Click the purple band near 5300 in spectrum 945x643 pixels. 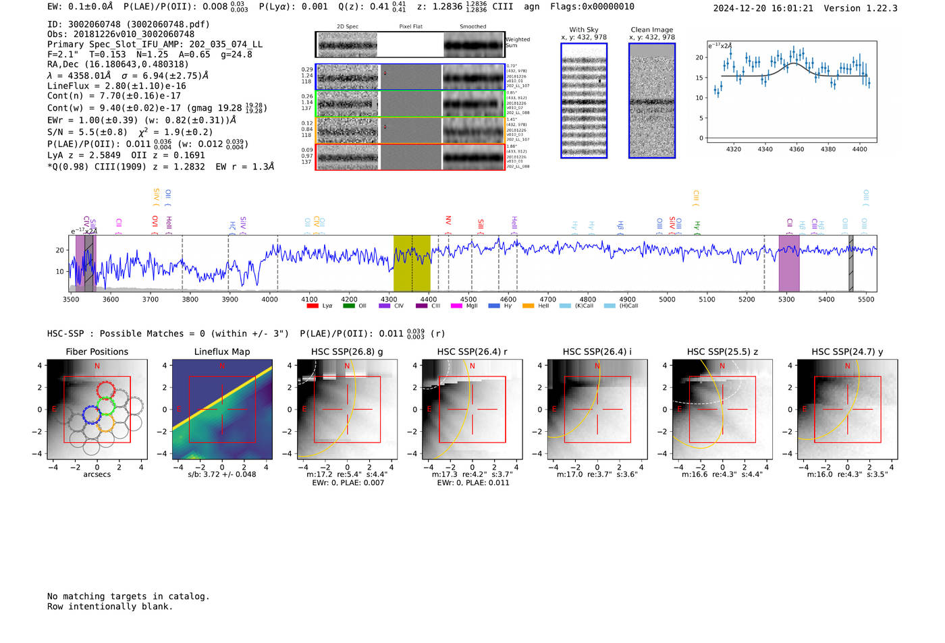(789, 263)
